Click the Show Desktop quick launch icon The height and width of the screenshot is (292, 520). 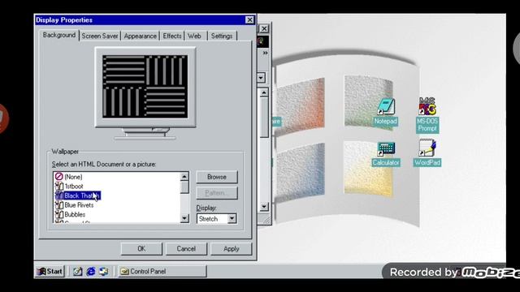click(x=78, y=272)
